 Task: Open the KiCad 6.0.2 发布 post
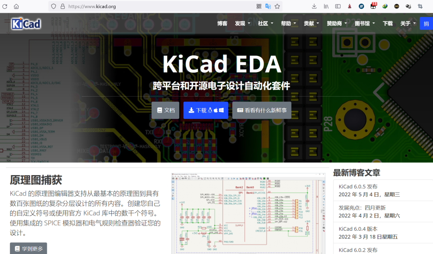click(x=358, y=250)
